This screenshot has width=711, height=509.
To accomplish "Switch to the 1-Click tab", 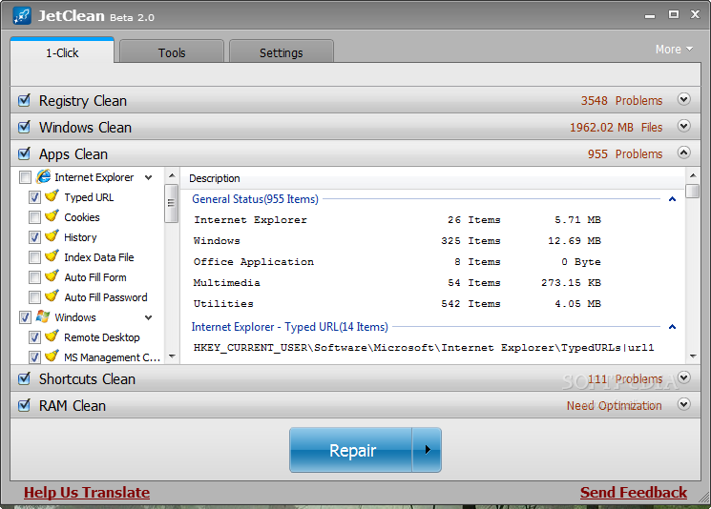I will 62,51.
